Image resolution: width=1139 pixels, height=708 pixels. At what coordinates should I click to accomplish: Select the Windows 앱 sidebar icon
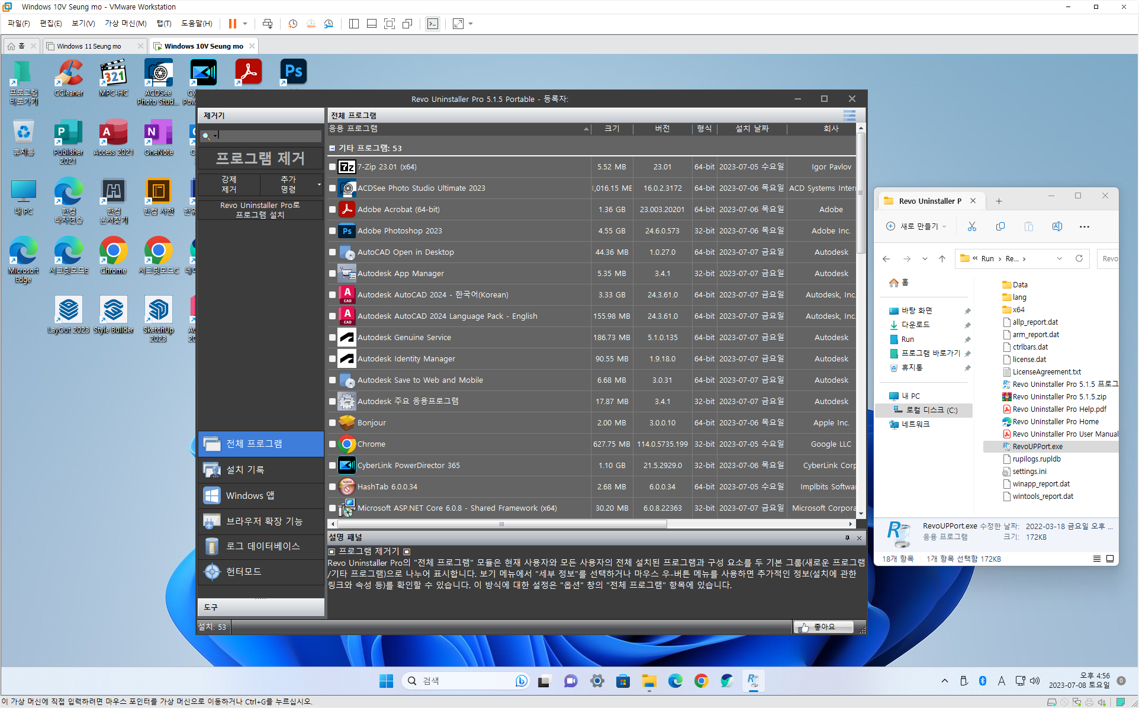[x=211, y=495]
